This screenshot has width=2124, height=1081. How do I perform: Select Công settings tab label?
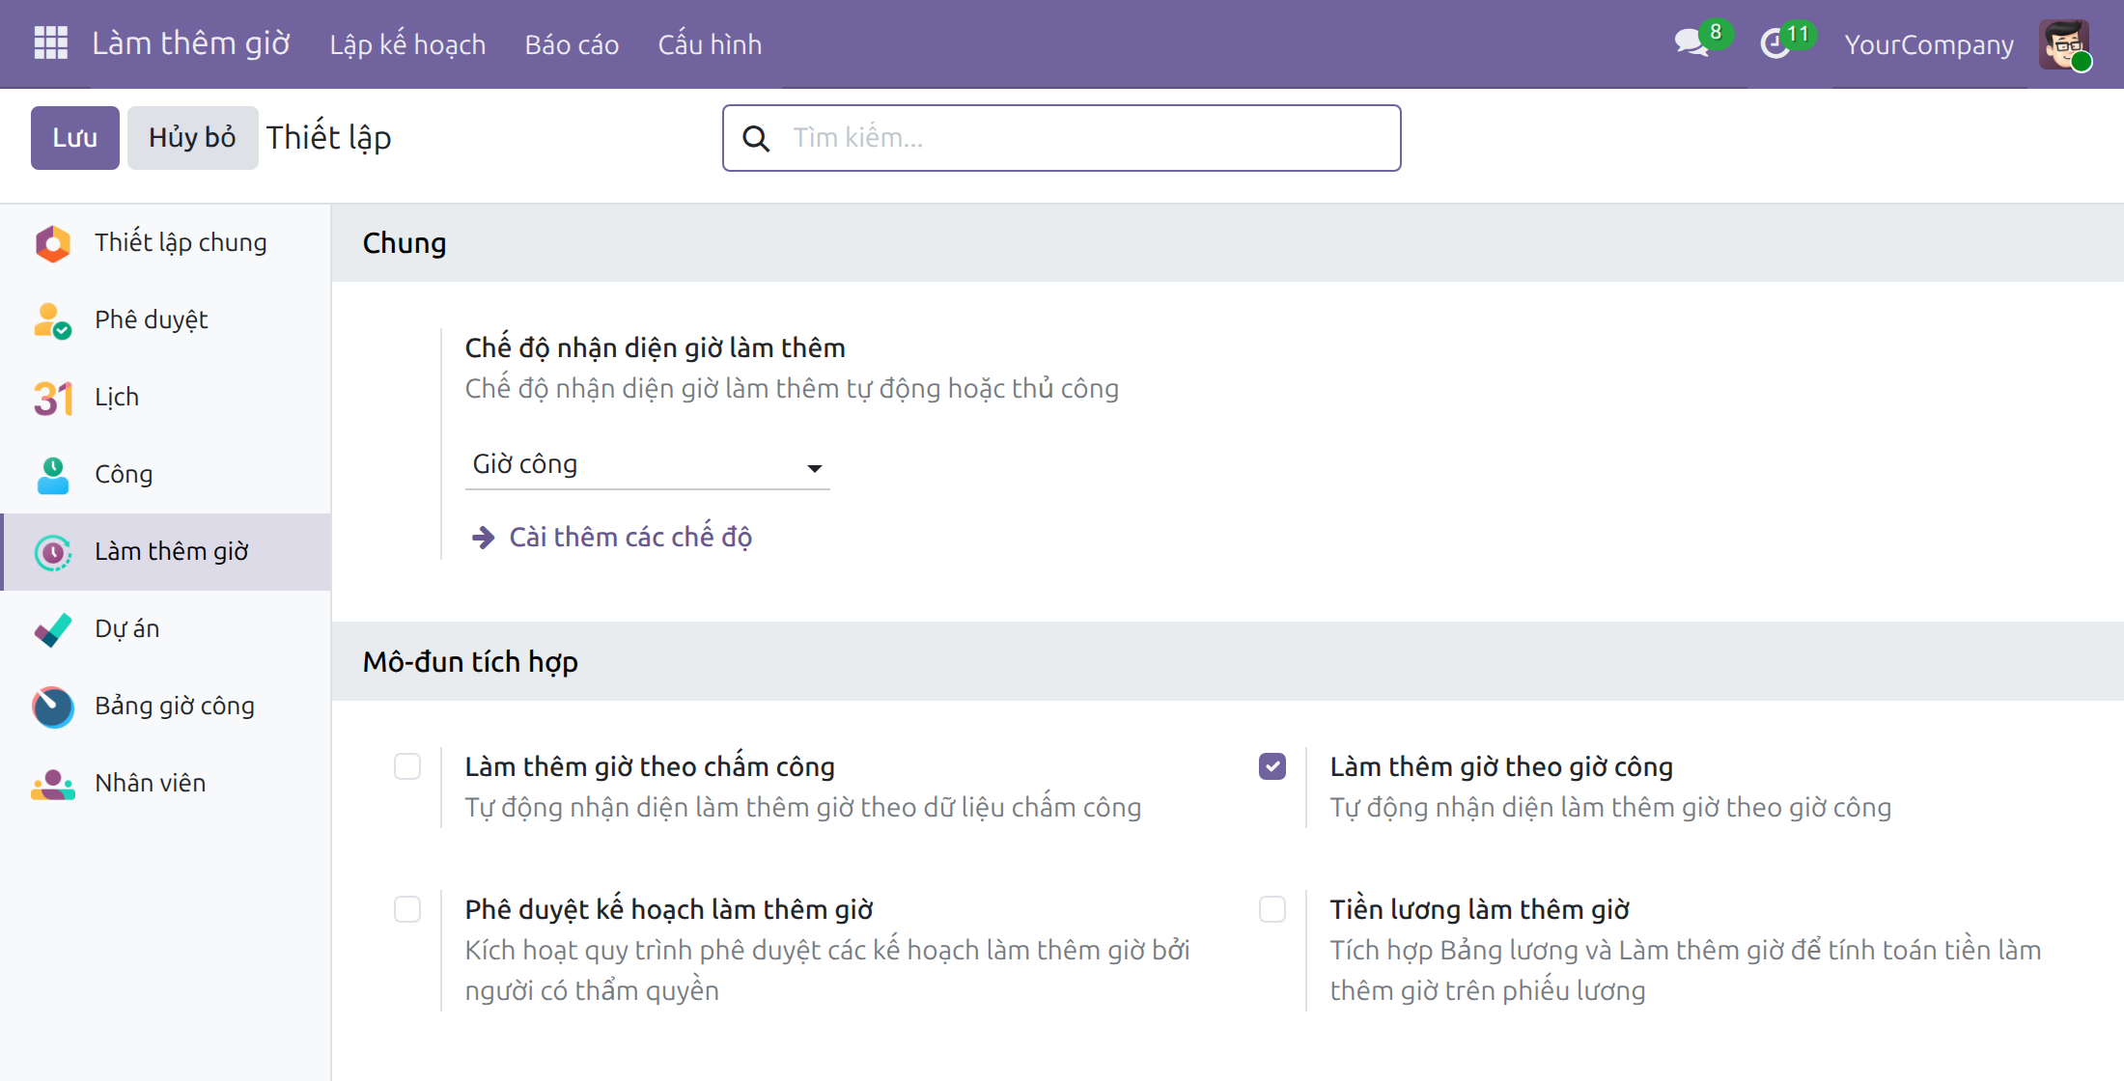[x=124, y=474]
